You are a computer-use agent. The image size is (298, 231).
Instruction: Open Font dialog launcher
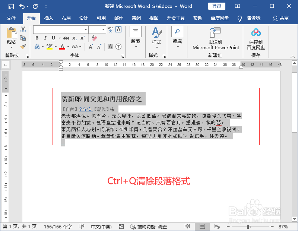(x=123, y=56)
